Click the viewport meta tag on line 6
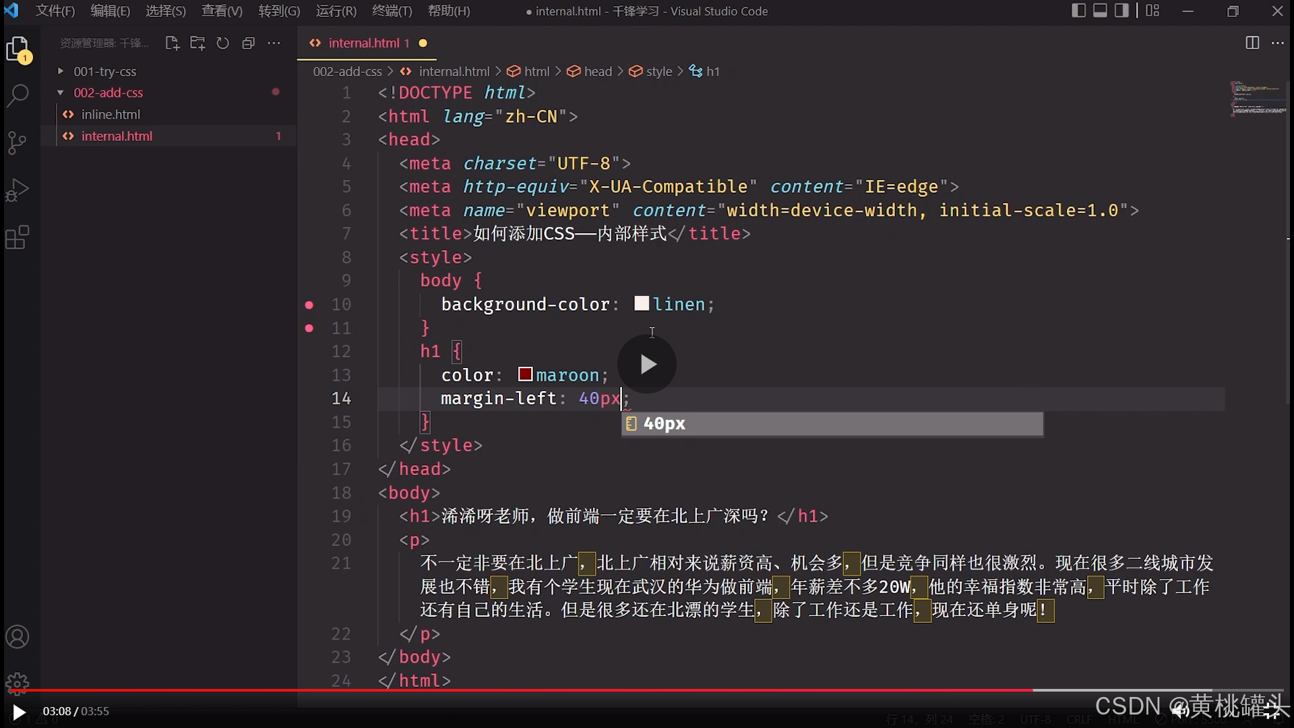This screenshot has width=1294, height=728. [x=769, y=210]
